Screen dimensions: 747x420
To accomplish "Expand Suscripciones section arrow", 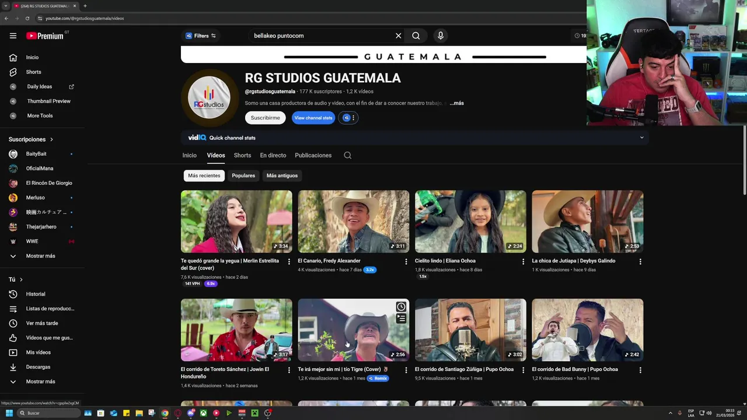I will pyautogui.click(x=51, y=139).
